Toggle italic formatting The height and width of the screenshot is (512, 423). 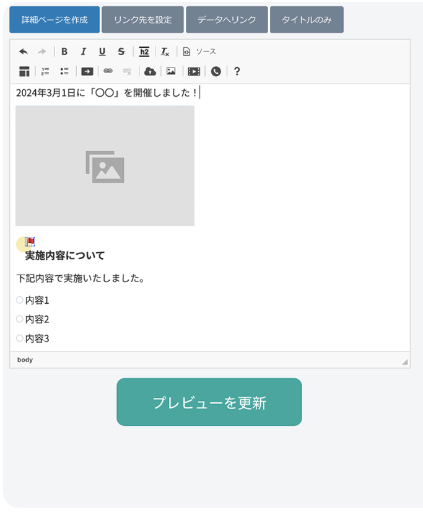point(83,51)
